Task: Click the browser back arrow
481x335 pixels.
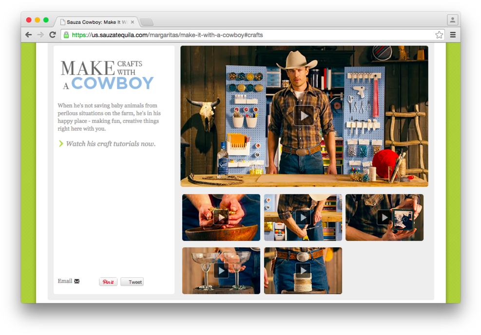Action: point(29,35)
